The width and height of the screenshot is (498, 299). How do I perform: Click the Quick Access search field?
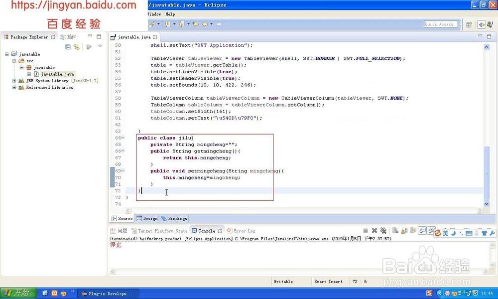point(441,24)
